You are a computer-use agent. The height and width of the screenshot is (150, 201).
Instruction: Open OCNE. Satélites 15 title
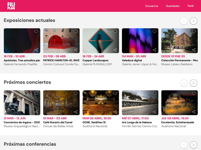coord(94,122)
